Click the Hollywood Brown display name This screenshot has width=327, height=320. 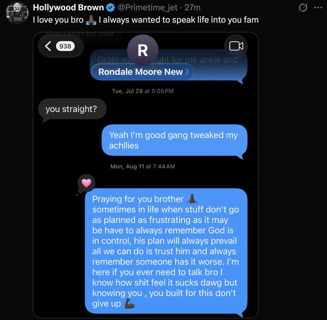pyautogui.click(x=68, y=8)
